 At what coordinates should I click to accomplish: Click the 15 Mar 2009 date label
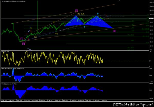click(27, 100)
